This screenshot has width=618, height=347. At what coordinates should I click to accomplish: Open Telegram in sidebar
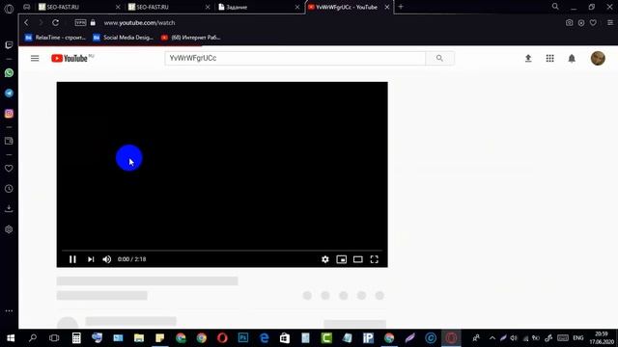click(x=9, y=93)
